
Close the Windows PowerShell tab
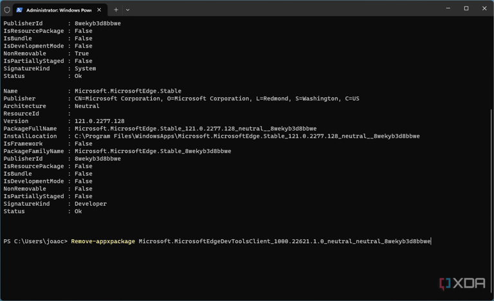point(99,10)
